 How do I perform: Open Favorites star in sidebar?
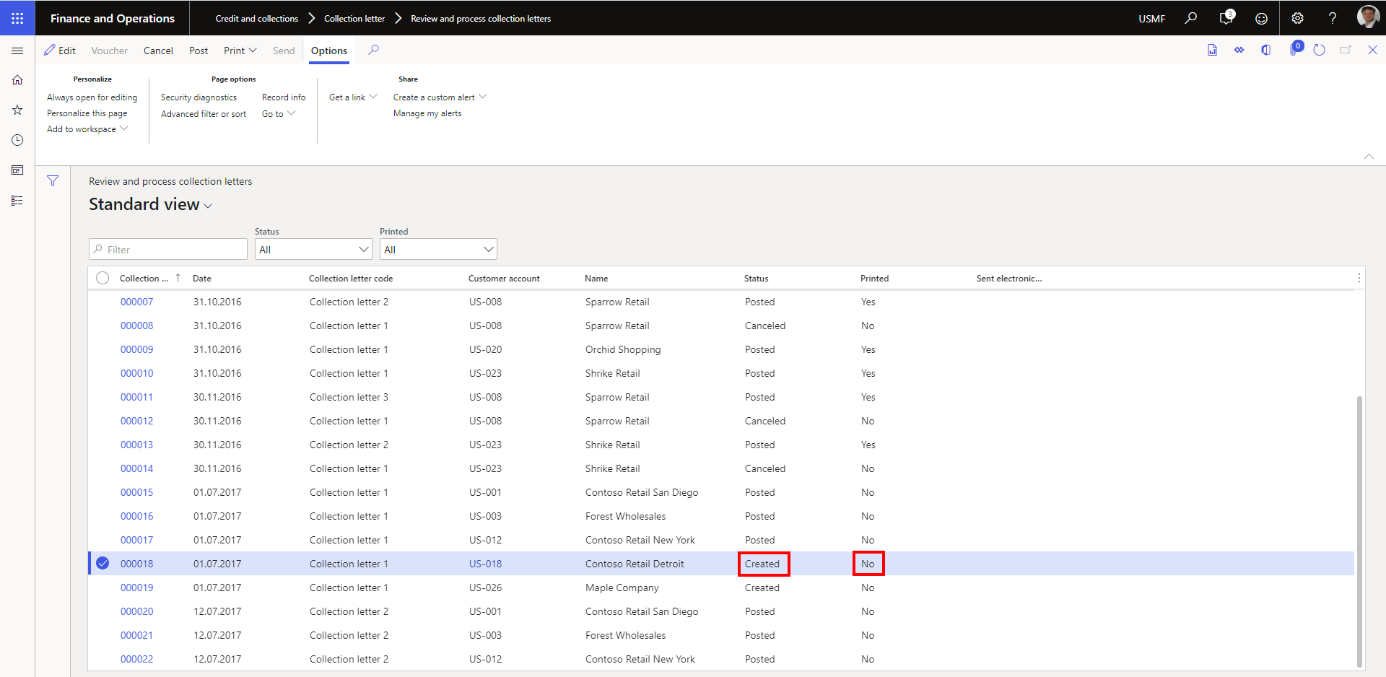17,110
